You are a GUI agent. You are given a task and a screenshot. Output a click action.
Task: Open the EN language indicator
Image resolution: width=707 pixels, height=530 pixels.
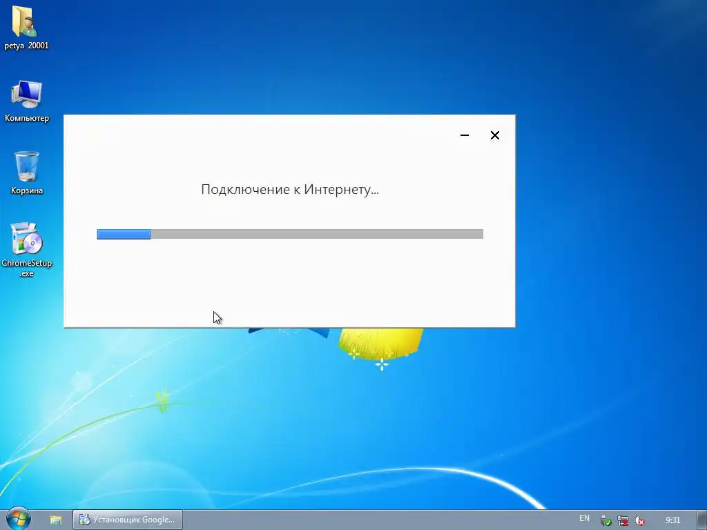584,519
